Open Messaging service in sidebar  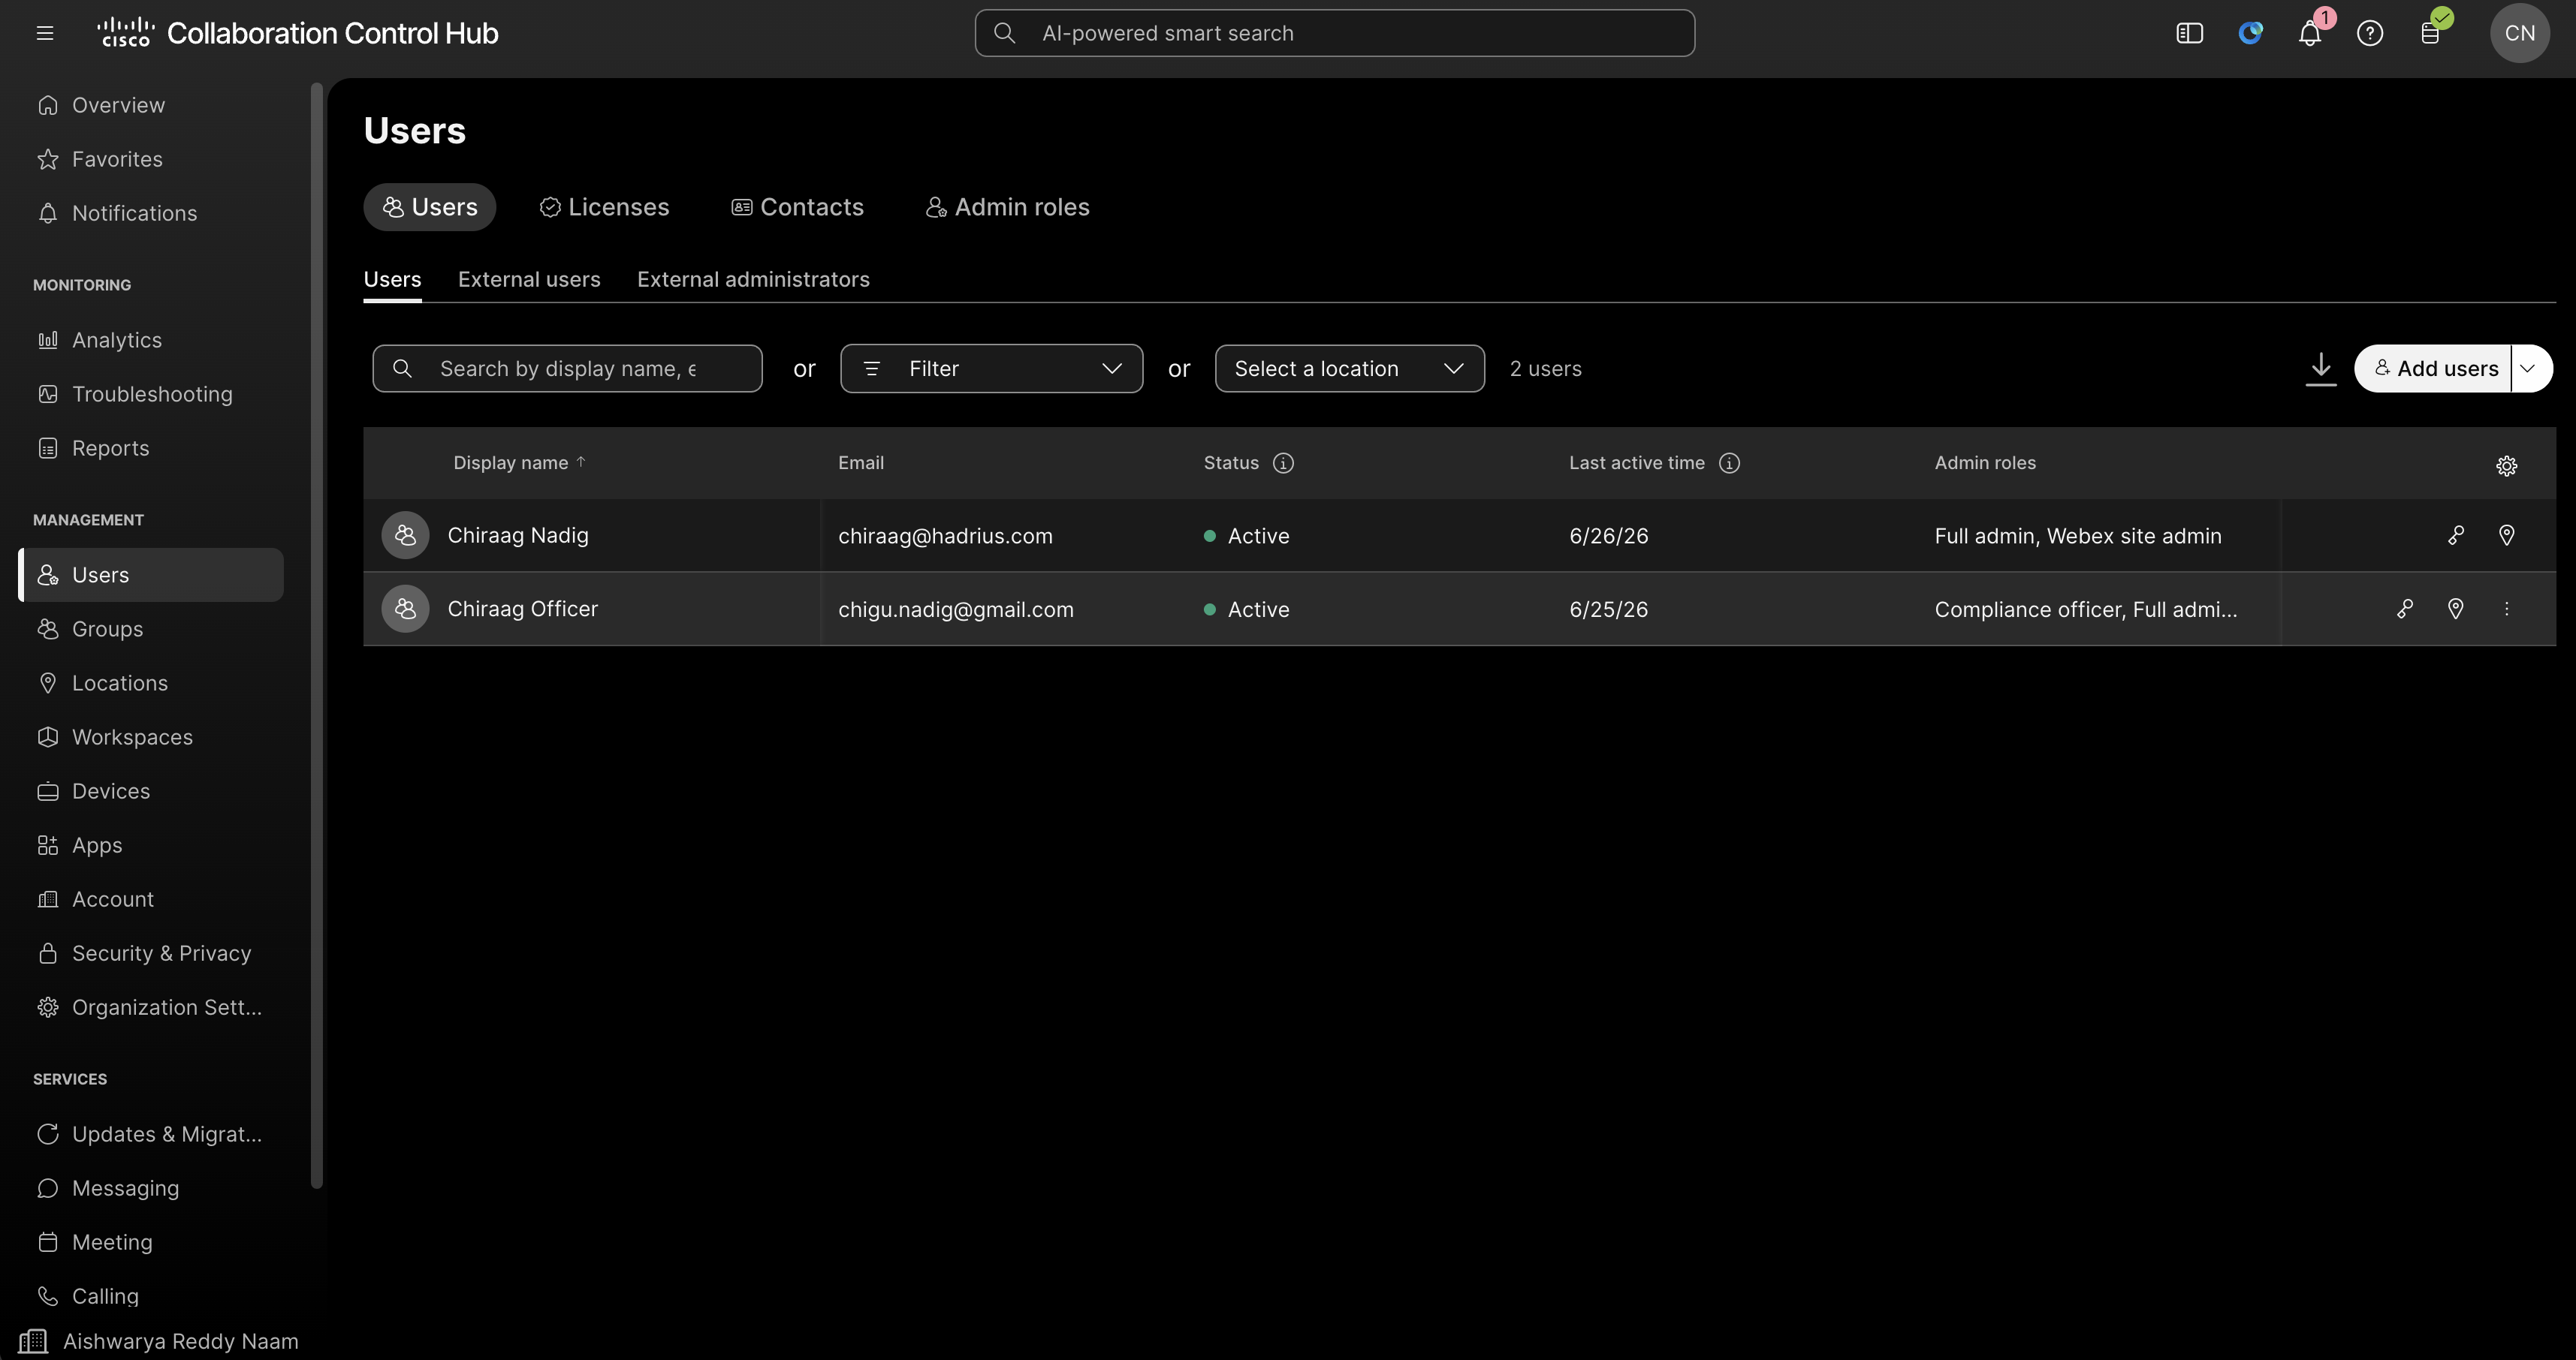point(151,1187)
